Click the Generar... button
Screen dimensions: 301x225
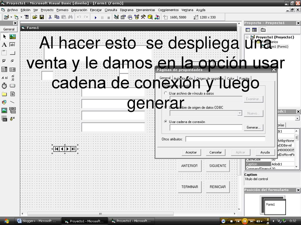pyautogui.click(x=254, y=127)
